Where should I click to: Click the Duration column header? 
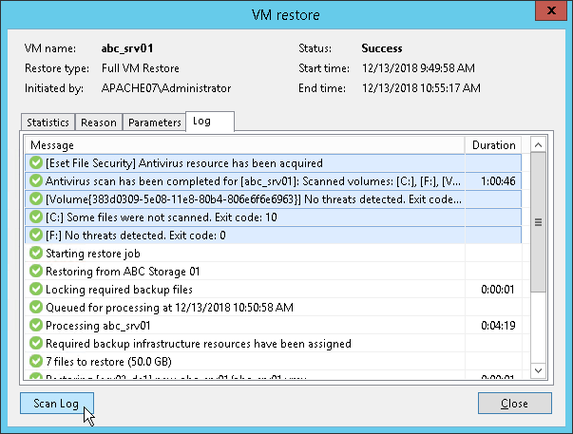pyautogui.click(x=494, y=145)
